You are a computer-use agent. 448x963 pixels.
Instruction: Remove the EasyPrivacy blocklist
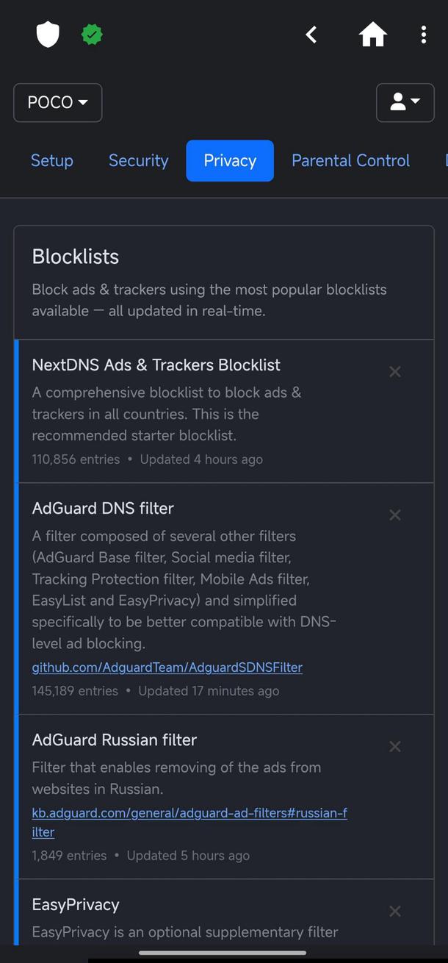tap(394, 911)
